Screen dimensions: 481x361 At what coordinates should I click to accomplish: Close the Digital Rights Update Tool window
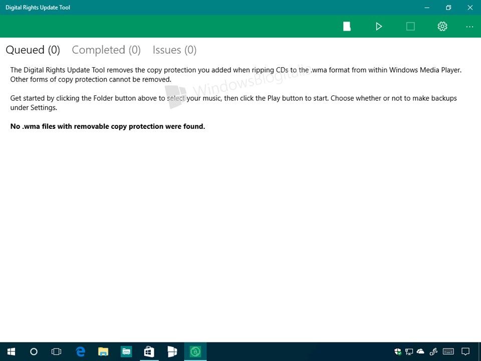(x=470, y=8)
